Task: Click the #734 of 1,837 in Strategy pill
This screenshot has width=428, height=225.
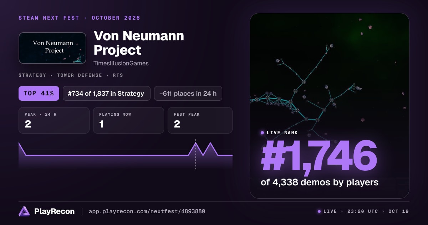Action: (107, 94)
